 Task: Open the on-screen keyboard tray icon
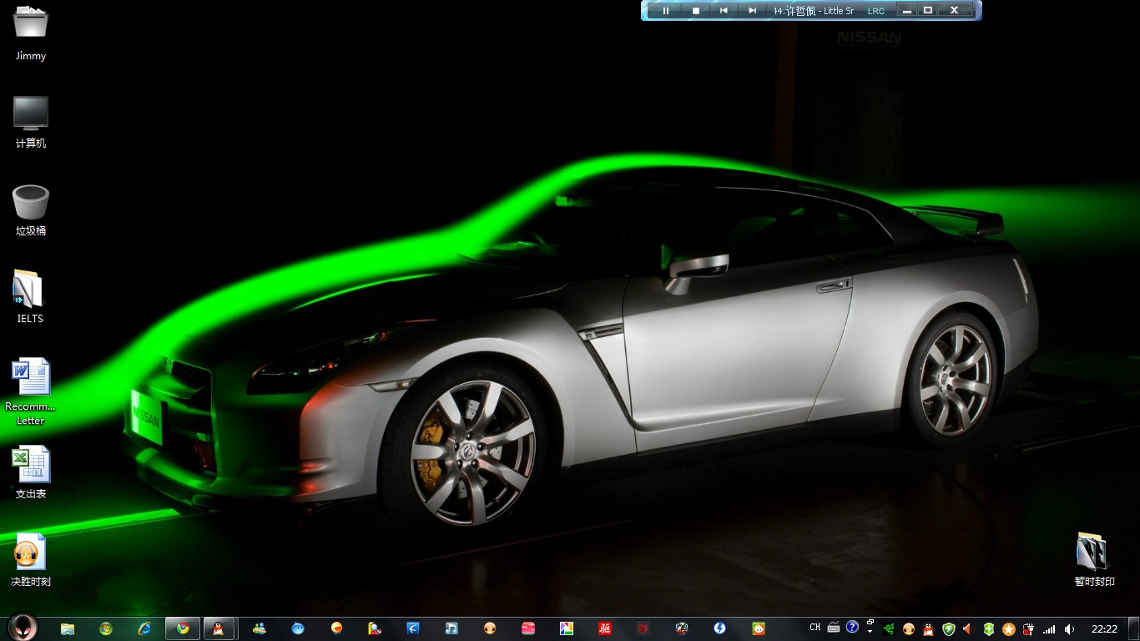tap(834, 628)
